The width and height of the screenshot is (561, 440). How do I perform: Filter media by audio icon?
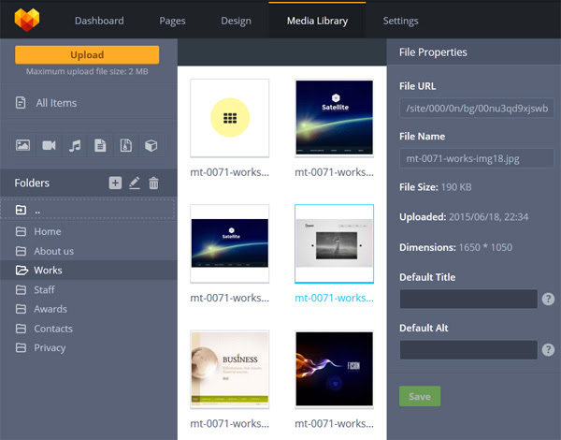pos(75,145)
